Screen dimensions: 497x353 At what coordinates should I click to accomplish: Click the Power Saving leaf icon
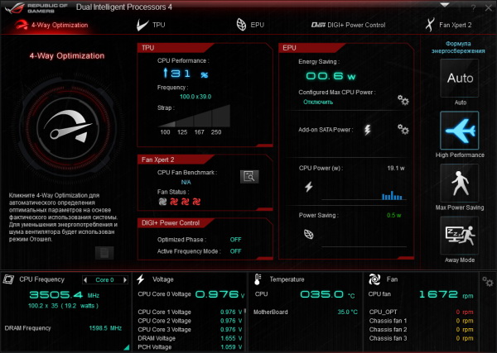[x=309, y=234]
